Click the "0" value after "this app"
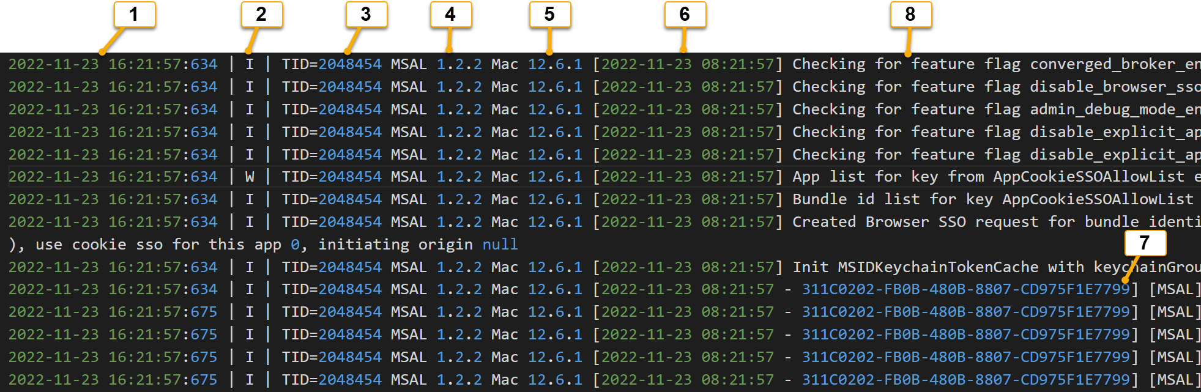Viewport: 1201px width, 392px height. (x=295, y=245)
